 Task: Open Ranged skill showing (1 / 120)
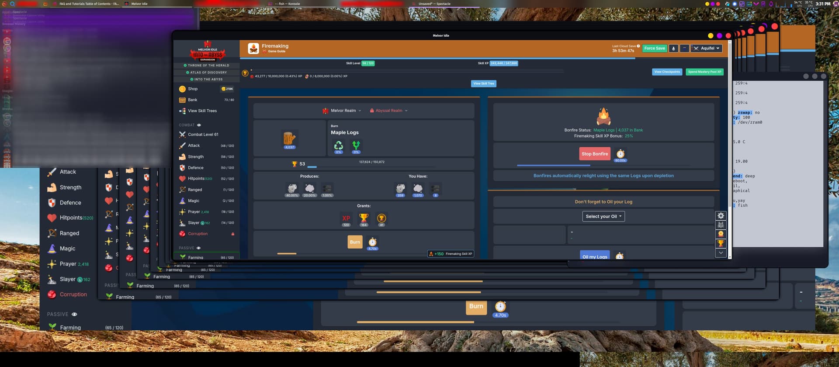pos(206,190)
